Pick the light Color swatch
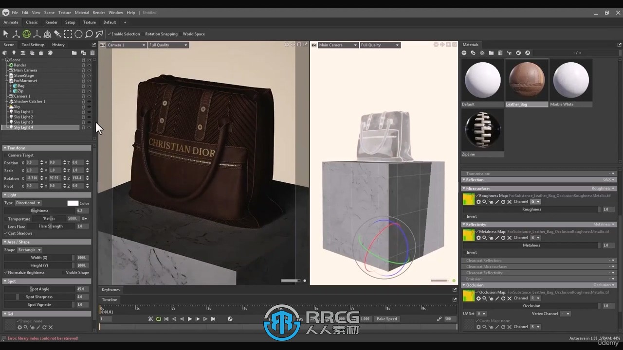623x350 pixels. click(x=73, y=203)
